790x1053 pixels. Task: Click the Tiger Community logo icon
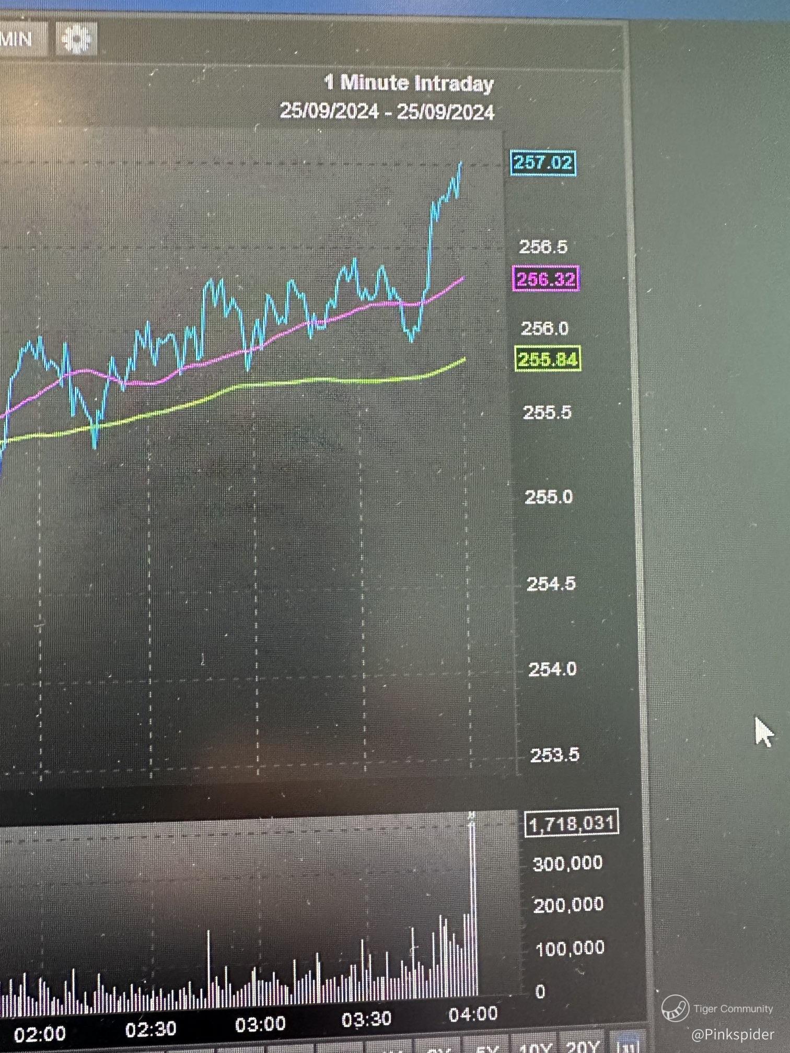[x=675, y=1008]
